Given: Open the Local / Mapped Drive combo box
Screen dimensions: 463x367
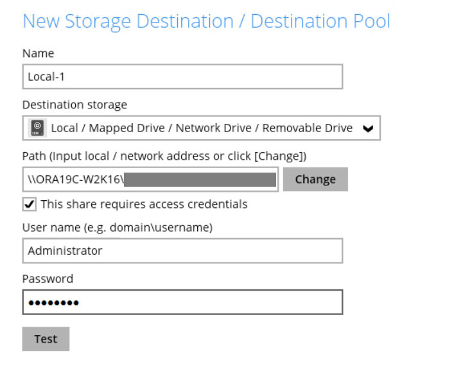Looking at the screenshot, I should click(201, 128).
